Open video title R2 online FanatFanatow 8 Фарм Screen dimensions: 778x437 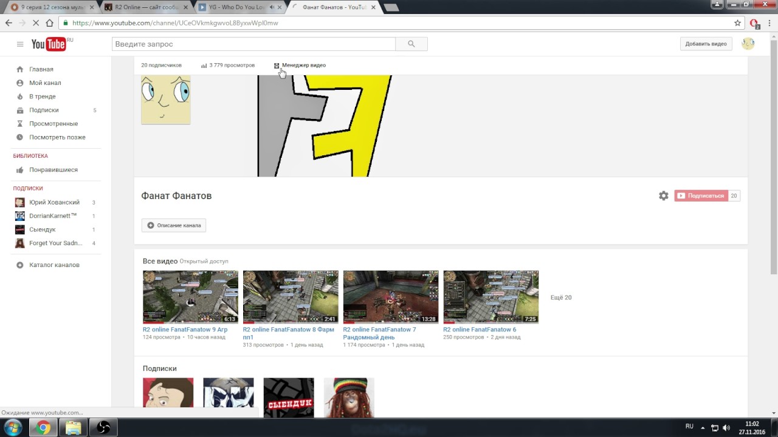(289, 333)
